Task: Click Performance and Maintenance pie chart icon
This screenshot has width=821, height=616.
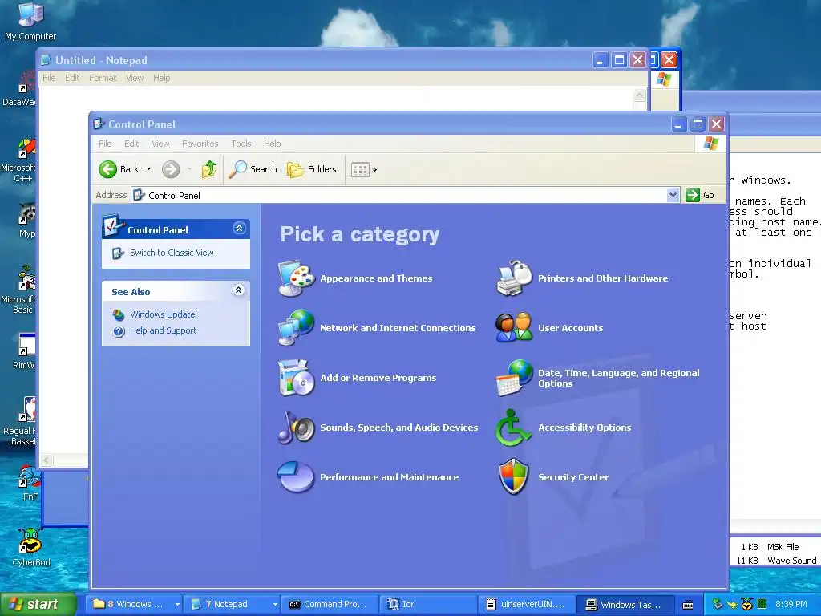Action: pyautogui.click(x=297, y=477)
